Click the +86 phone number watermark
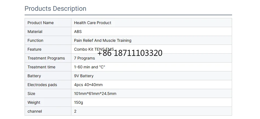 click(x=130, y=53)
